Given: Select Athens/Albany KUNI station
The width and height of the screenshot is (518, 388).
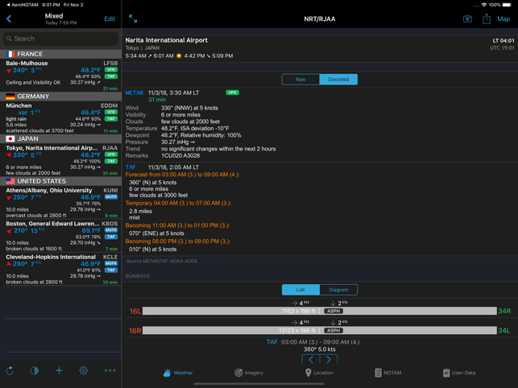Looking at the screenshot, I should point(60,202).
